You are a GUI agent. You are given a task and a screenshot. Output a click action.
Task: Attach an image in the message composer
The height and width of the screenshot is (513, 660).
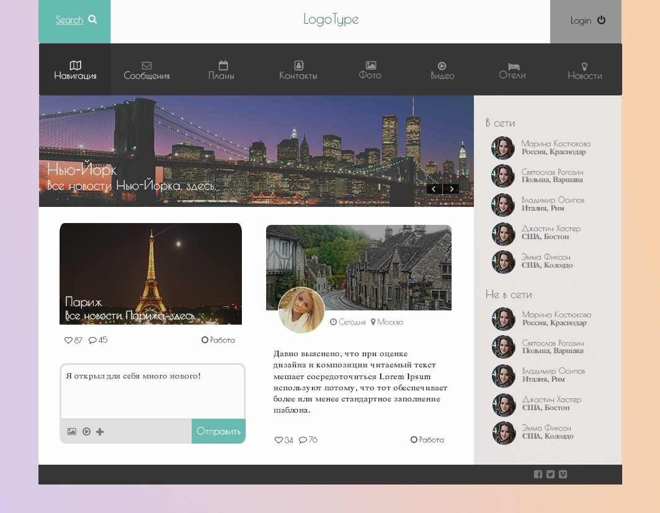(x=72, y=431)
